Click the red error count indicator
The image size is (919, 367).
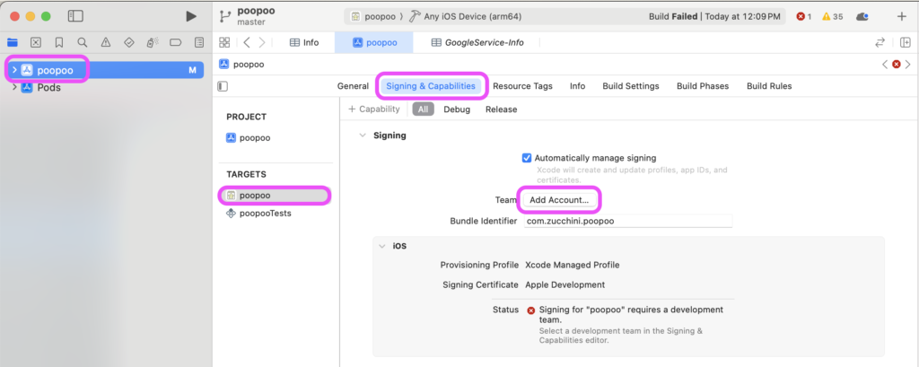point(803,16)
